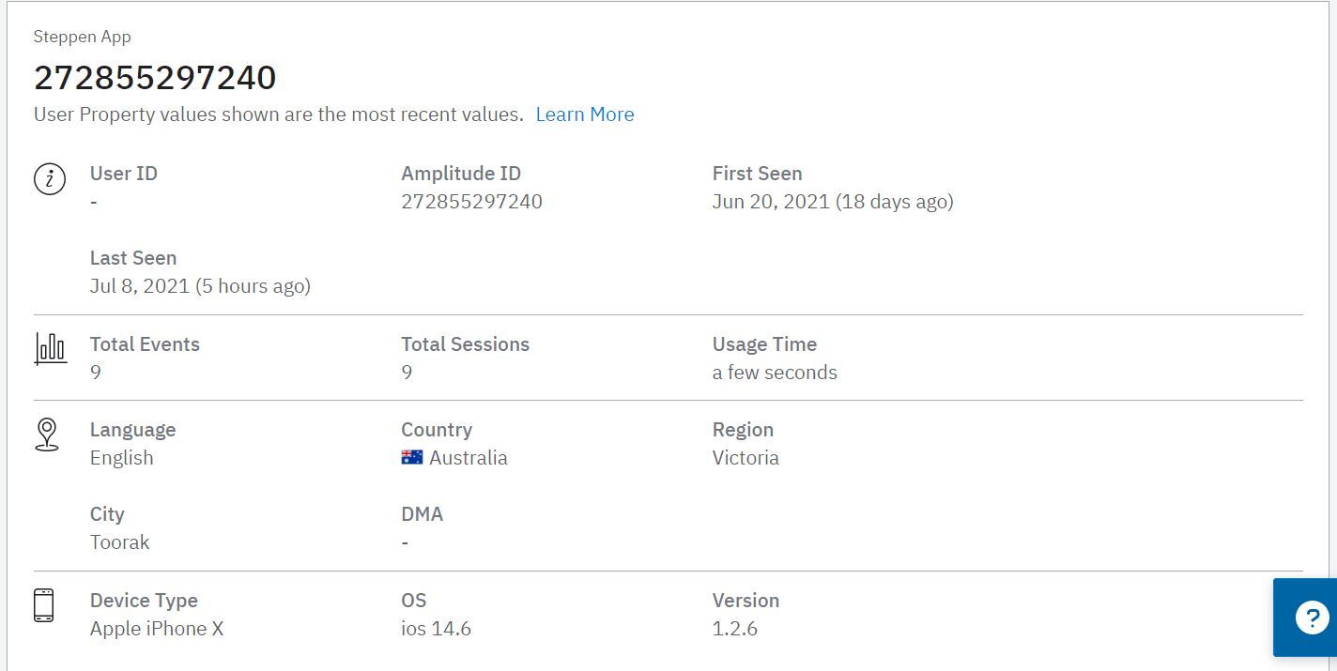Select the heading 272855297240

point(155,77)
